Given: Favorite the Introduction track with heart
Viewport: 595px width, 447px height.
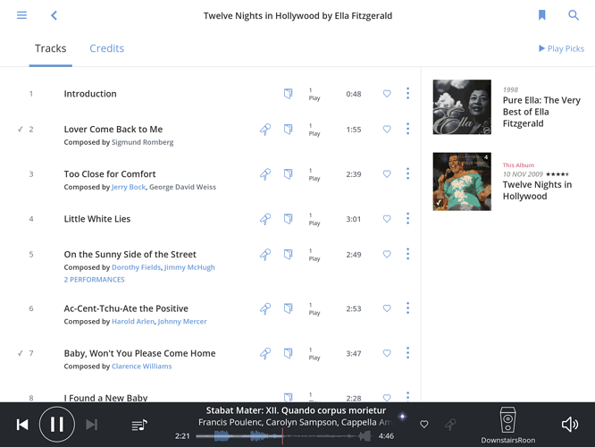Looking at the screenshot, I should pyautogui.click(x=387, y=94).
